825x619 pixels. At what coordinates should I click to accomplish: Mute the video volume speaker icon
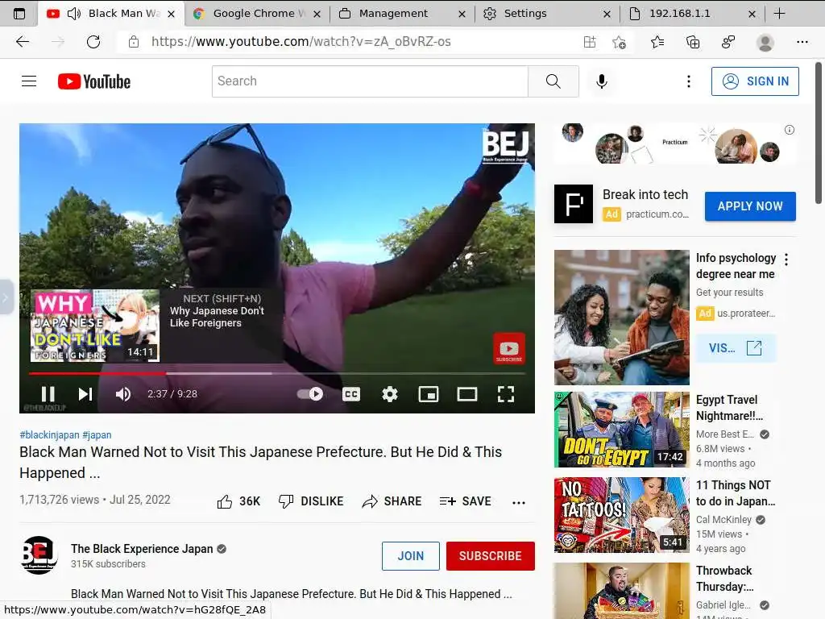point(123,393)
